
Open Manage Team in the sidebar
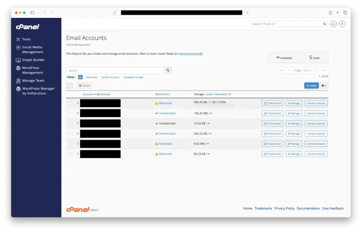[18, 81]
